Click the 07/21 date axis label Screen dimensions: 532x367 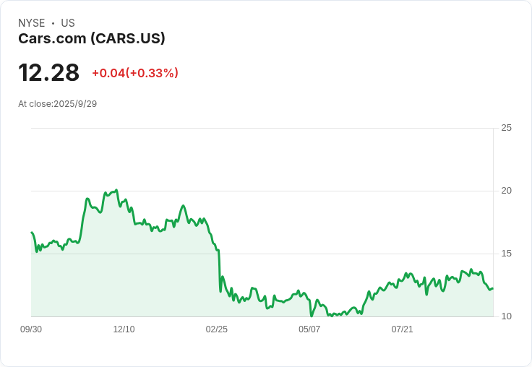[x=402, y=329]
